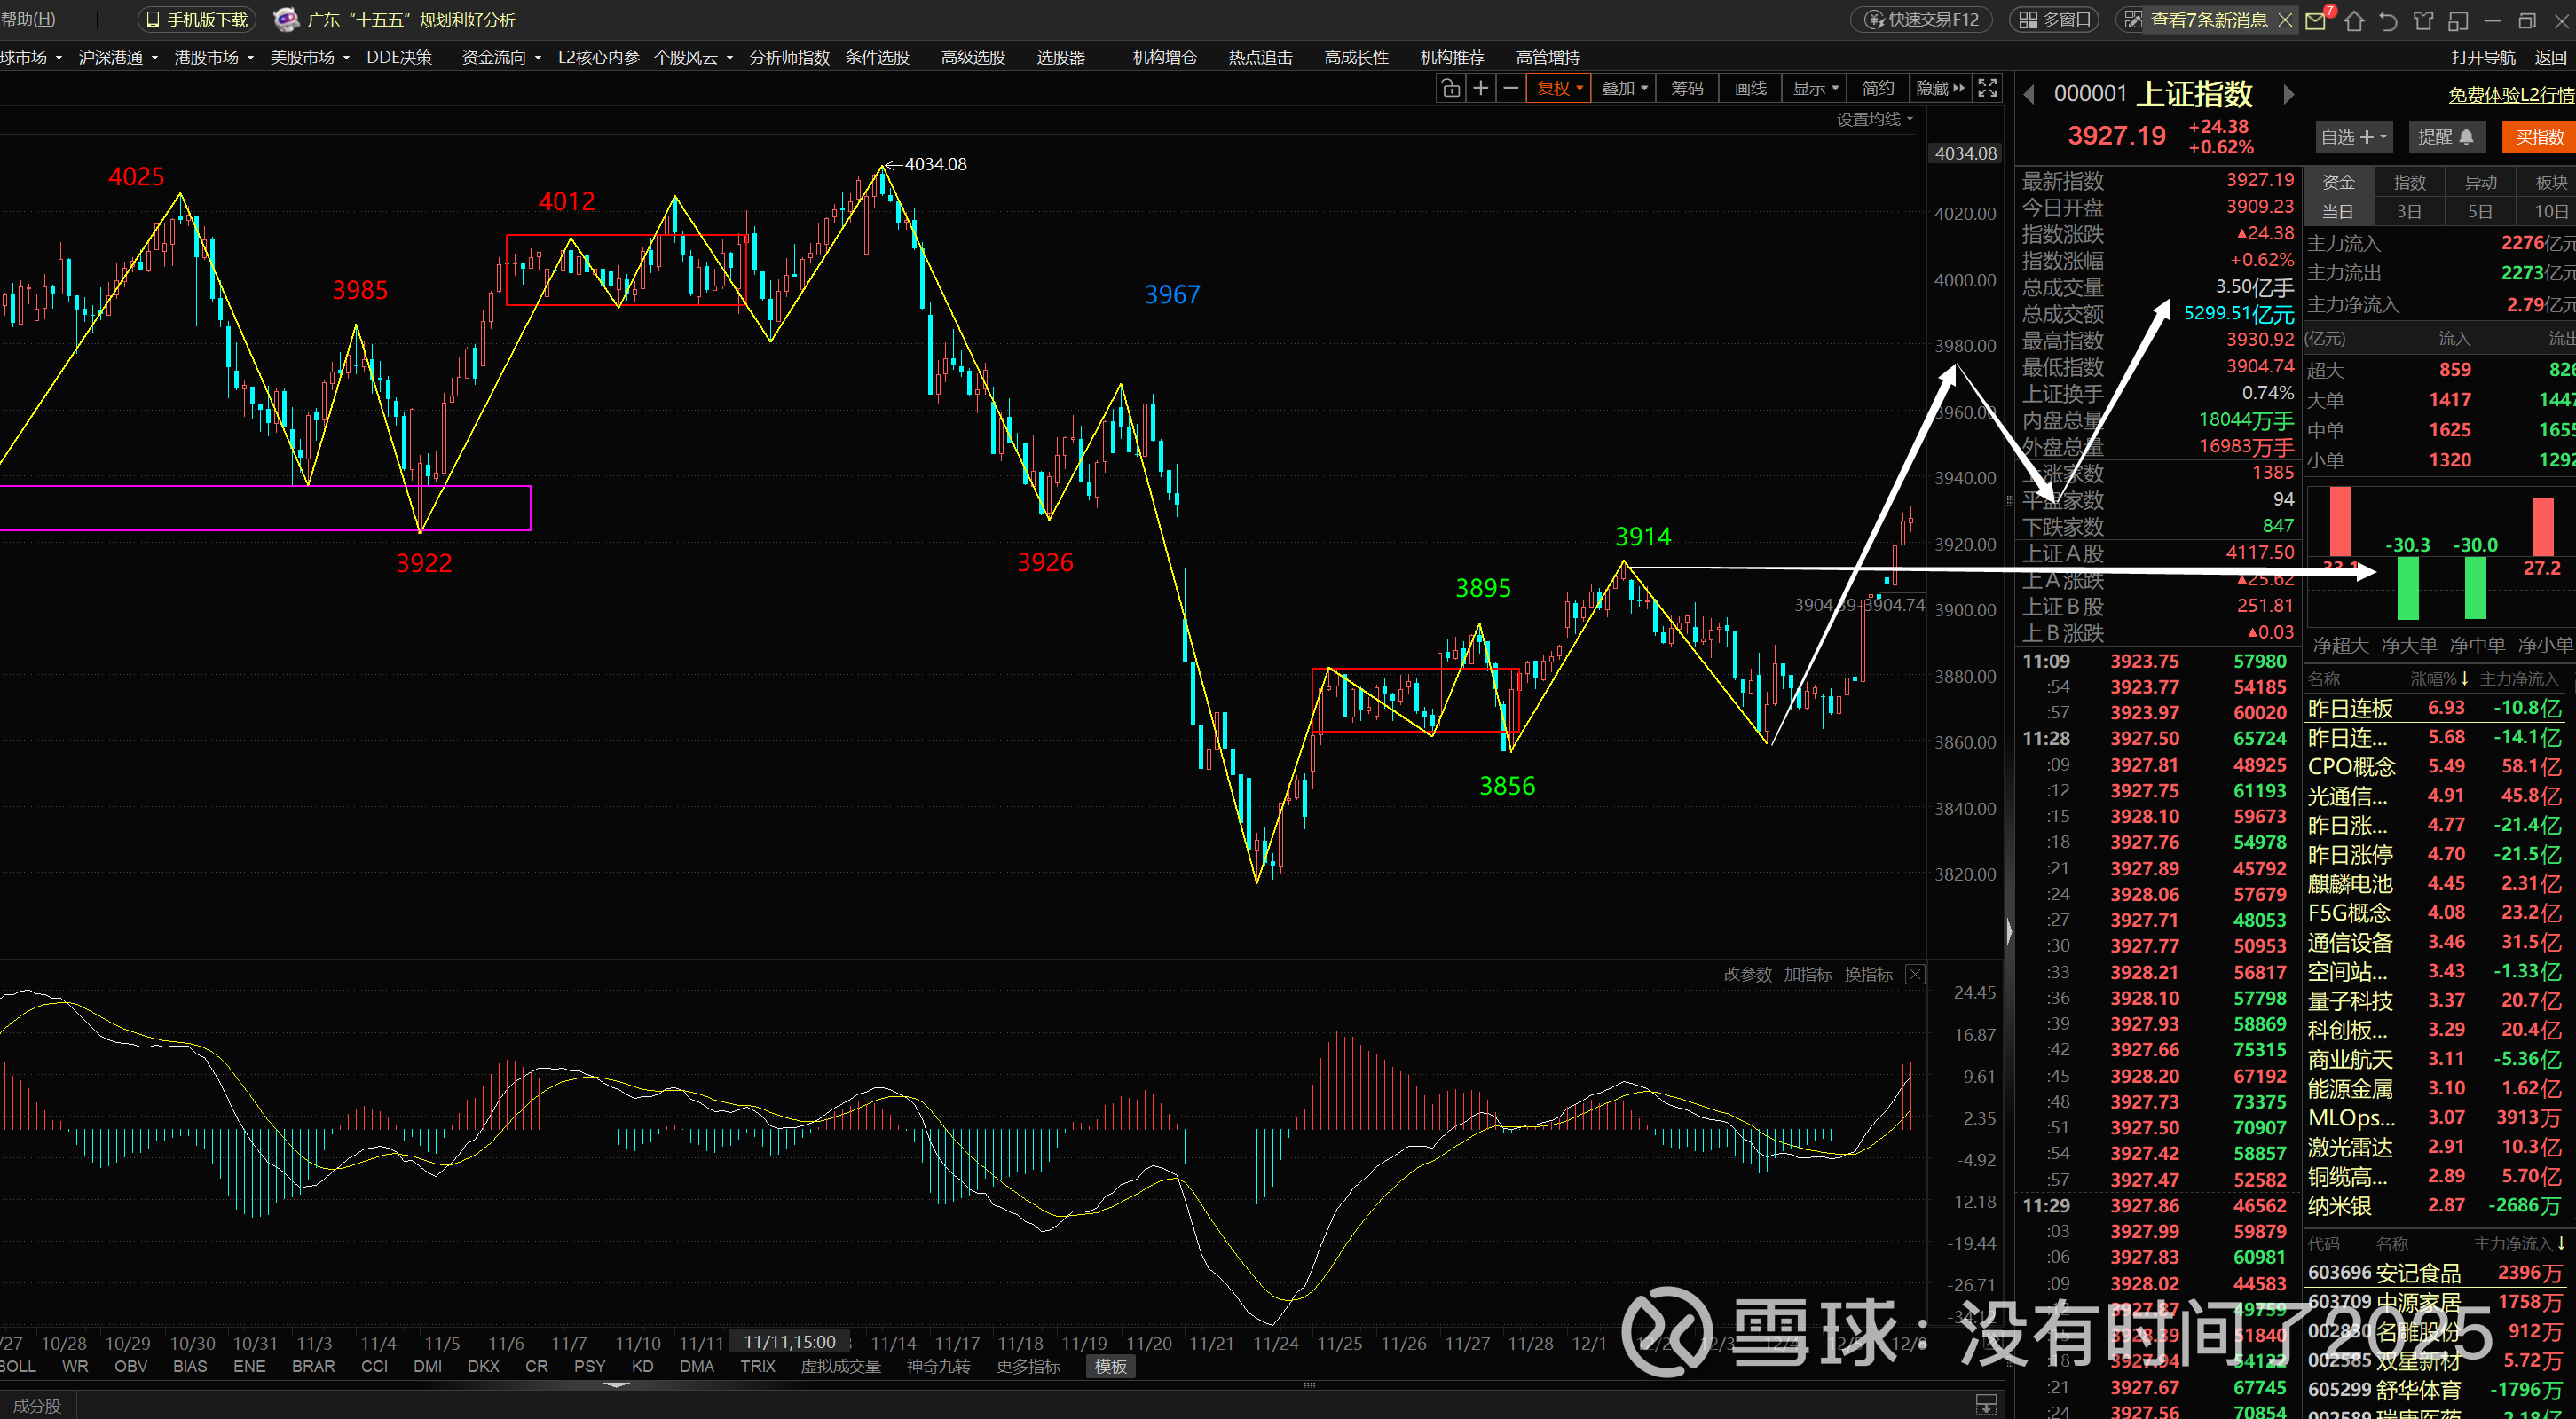2576x1419 pixels.
Task: Open the skin shirt icon
Action: pyautogui.click(x=2423, y=21)
